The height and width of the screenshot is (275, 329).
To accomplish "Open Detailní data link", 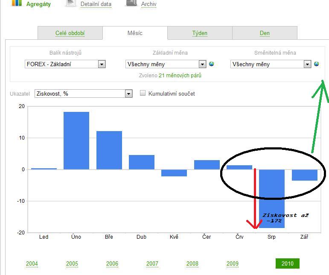I will 96,4.
